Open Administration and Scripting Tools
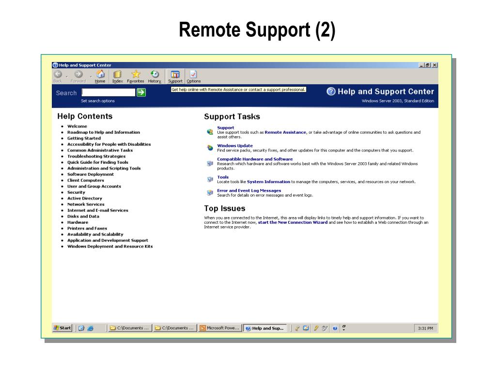Screen dimensions: 496x372 pos(104,168)
